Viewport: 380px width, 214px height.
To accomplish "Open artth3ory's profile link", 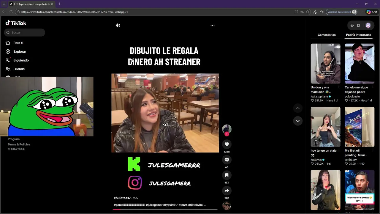I will [351, 160].
